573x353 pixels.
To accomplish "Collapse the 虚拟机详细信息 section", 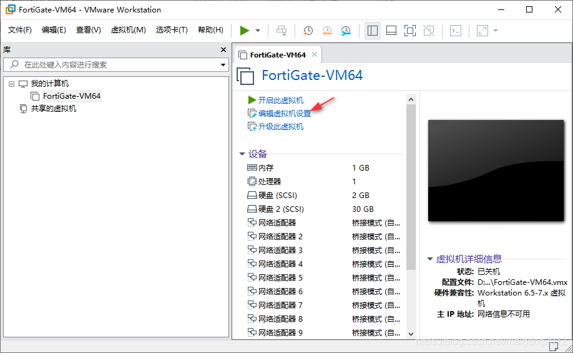I will (x=429, y=259).
